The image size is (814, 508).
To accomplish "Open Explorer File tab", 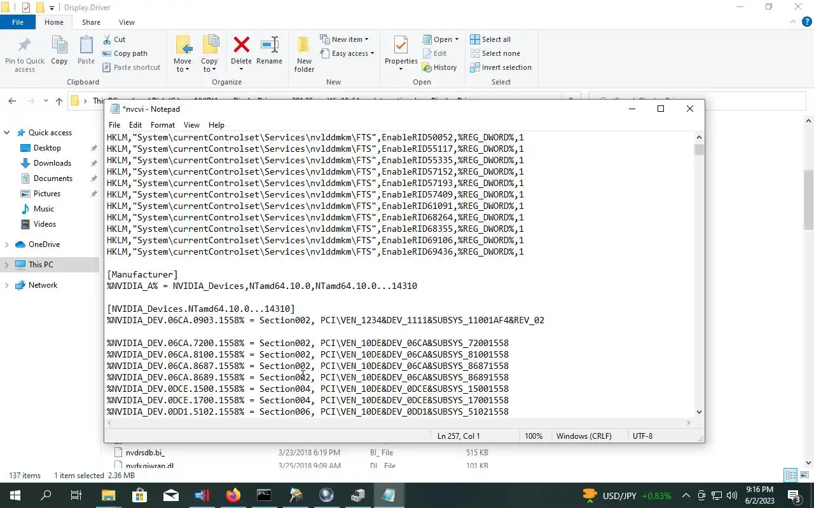I will [x=18, y=22].
